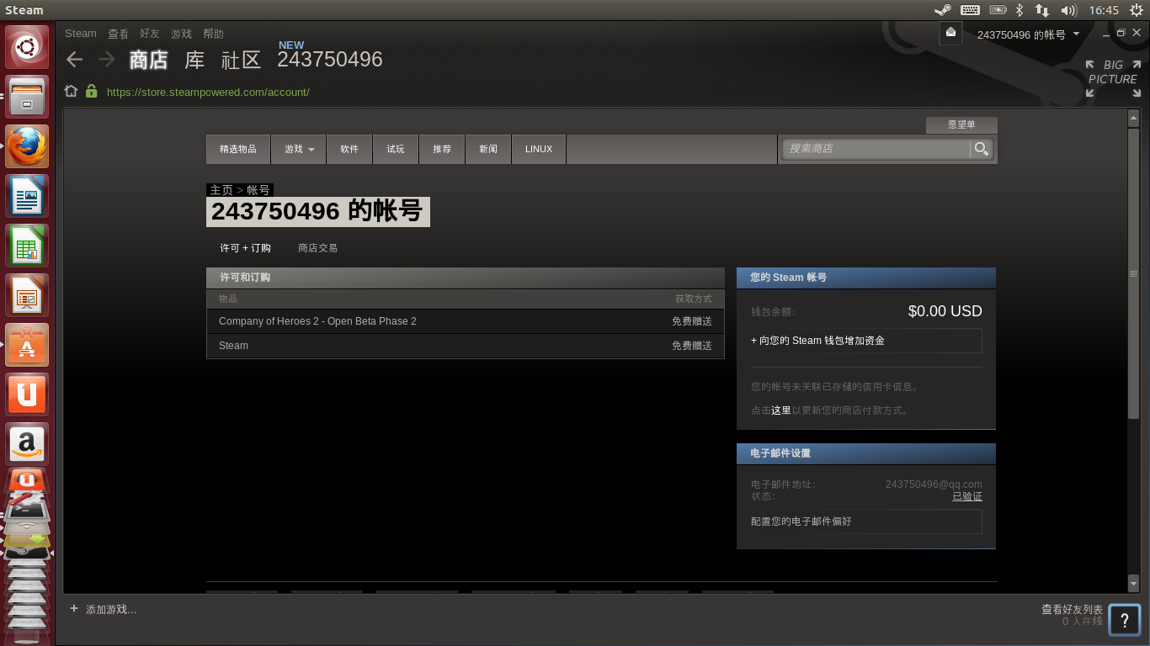The width and height of the screenshot is (1150, 646).
Task: Open 新闻 in store navigation
Action: click(488, 149)
